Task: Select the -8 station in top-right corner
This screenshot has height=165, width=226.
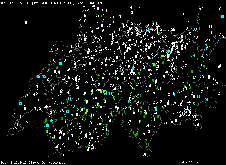Action: (x=220, y=9)
